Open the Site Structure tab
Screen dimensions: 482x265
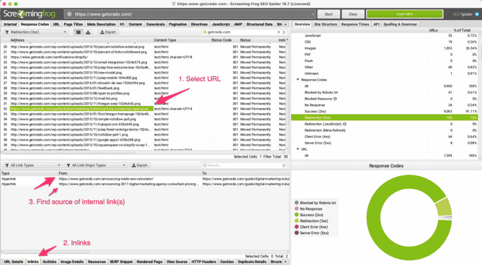pos(325,24)
